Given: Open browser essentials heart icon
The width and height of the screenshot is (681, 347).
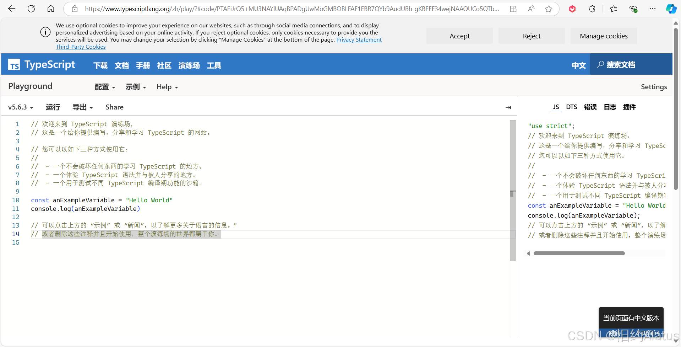Looking at the screenshot, I should pyautogui.click(x=633, y=9).
